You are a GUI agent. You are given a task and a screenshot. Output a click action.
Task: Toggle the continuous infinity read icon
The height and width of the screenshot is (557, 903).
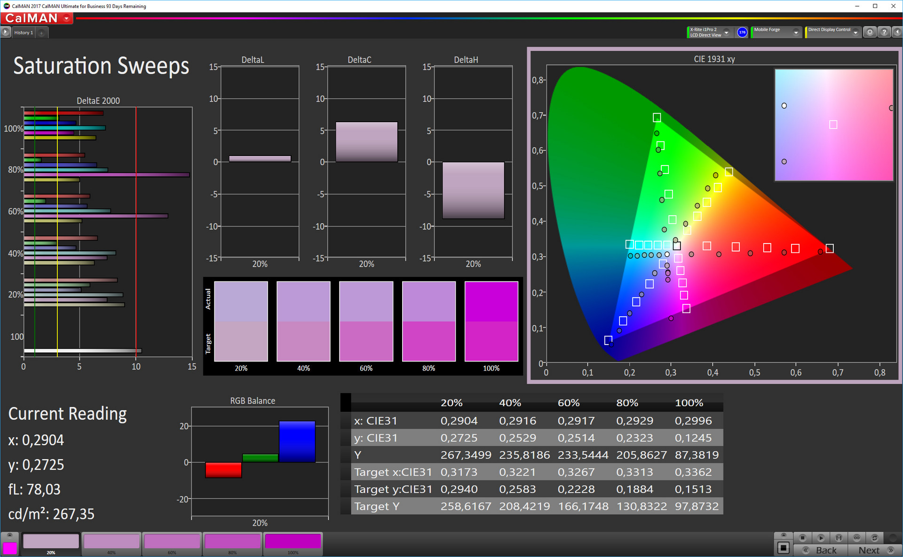point(856,538)
